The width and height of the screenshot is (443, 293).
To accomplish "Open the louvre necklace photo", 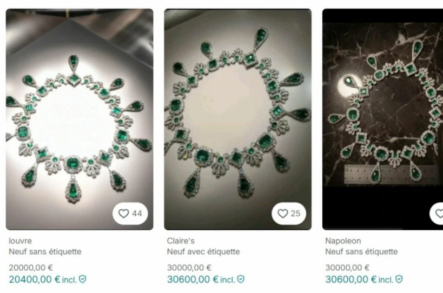I will pos(80,119).
